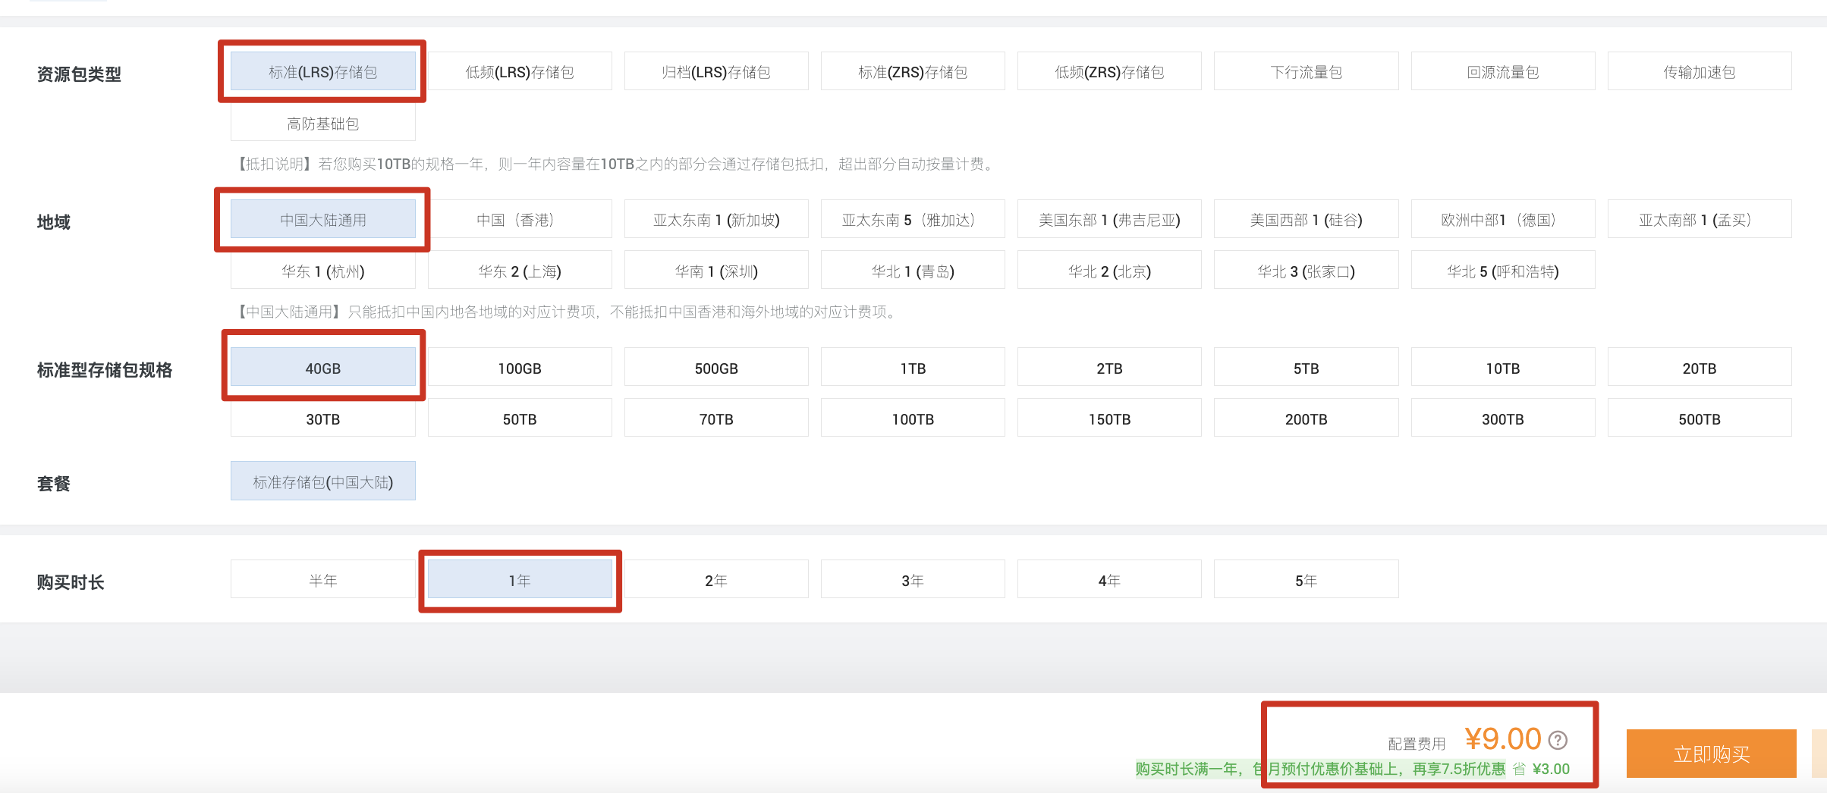
Task: Click the 立即购买 button
Action: click(x=1711, y=754)
